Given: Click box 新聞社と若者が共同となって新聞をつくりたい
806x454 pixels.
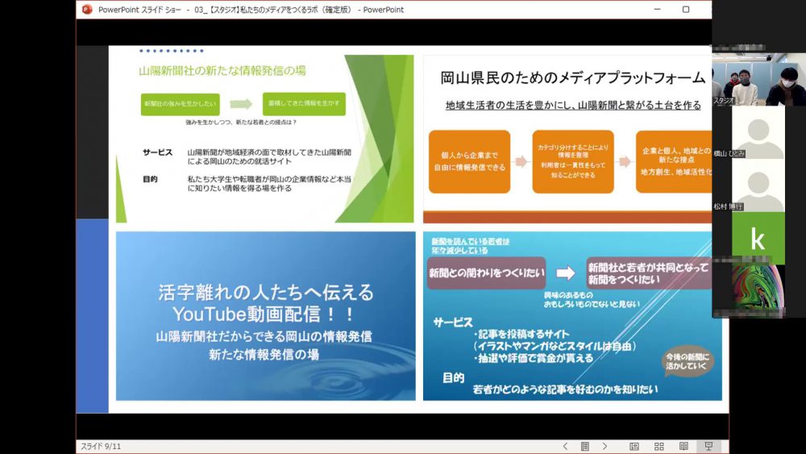Looking at the screenshot, I should 649,273.
